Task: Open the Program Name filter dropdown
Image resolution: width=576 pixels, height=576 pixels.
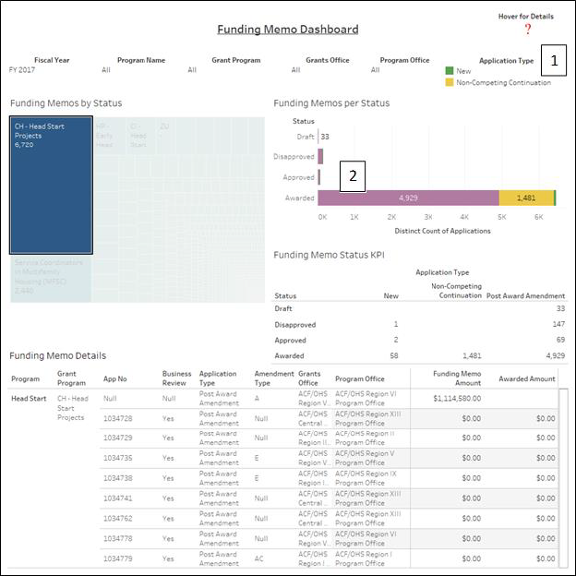Action: click(143, 70)
